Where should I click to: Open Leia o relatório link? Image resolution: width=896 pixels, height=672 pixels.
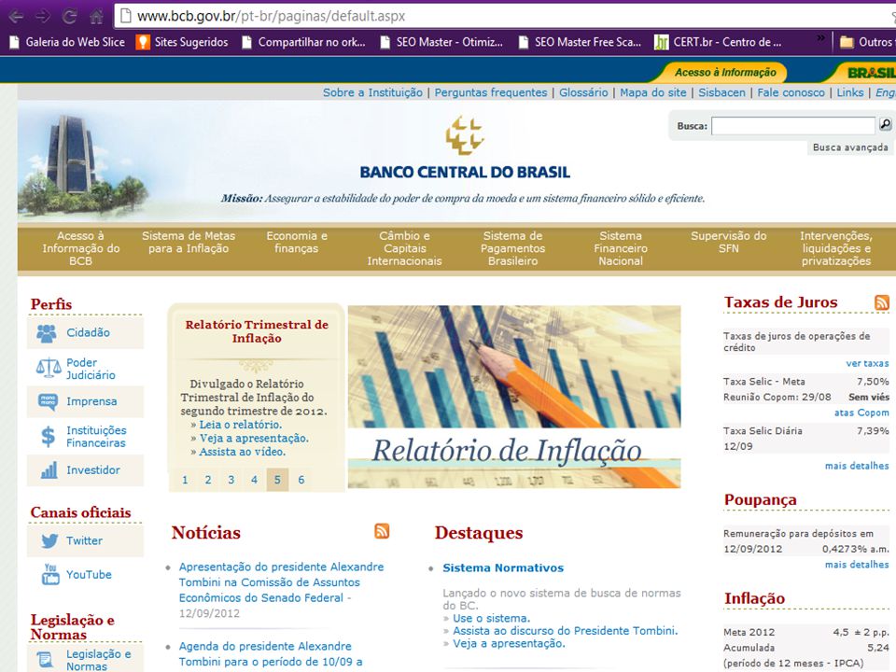click(x=241, y=425)
